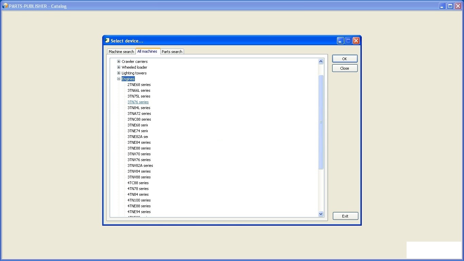
Task: Collapse the Engines node
Action: pos(119,79)
